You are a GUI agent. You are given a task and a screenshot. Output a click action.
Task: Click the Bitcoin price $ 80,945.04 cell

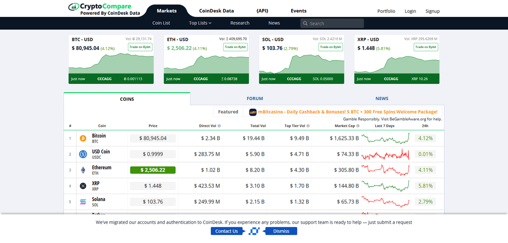(153, 138)
